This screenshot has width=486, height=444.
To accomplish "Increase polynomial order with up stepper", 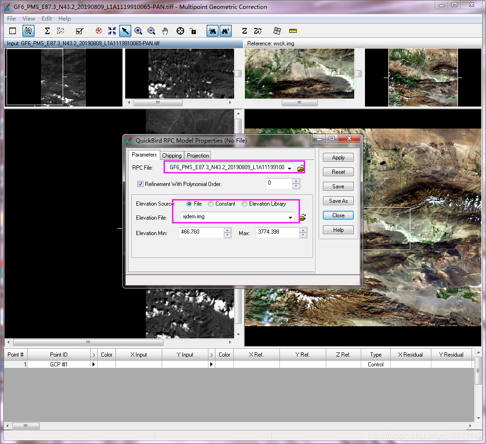I will point(296,181).
